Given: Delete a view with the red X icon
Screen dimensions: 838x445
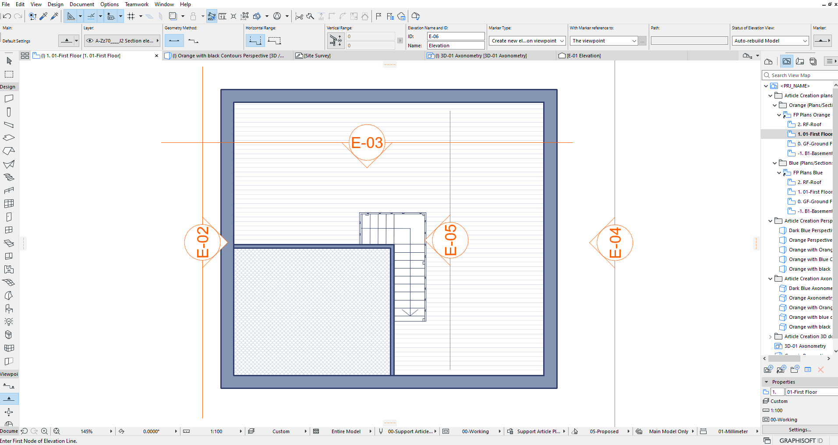Looking at the screenshot, I should pos(820,370).
